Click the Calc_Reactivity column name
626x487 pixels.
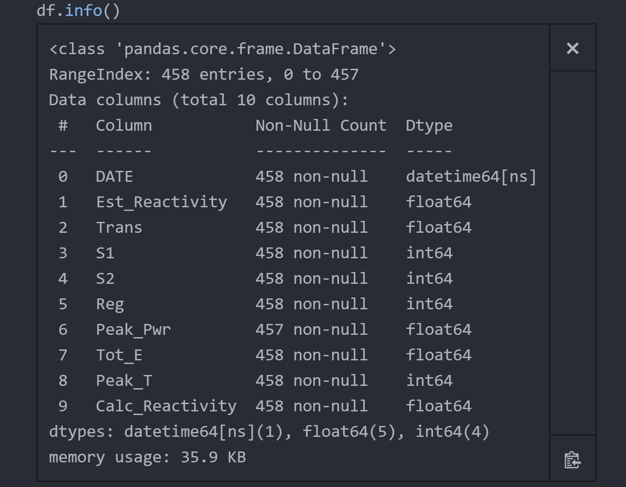(x=166, y=406)
